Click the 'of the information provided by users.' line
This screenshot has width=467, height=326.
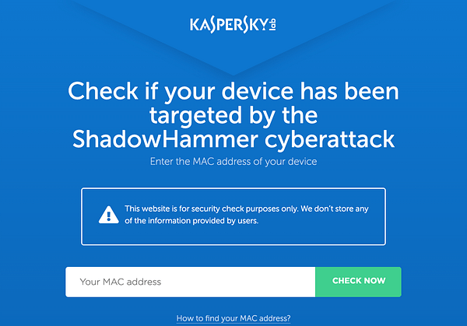click(191, 221)
